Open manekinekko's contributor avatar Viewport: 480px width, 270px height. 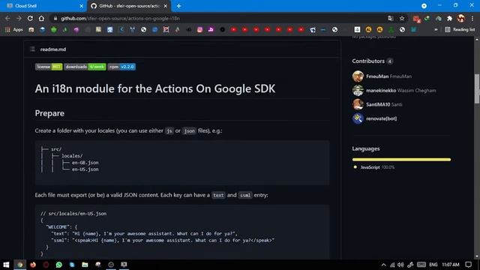[358, 90]
